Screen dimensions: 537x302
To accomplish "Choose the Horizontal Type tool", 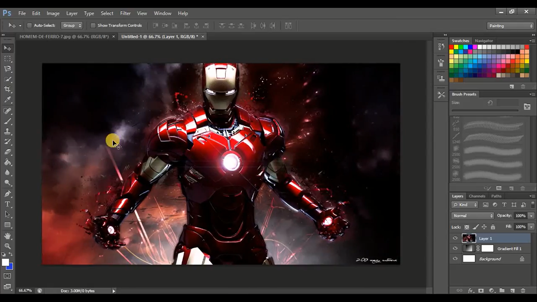I will [x=7, y=204].
